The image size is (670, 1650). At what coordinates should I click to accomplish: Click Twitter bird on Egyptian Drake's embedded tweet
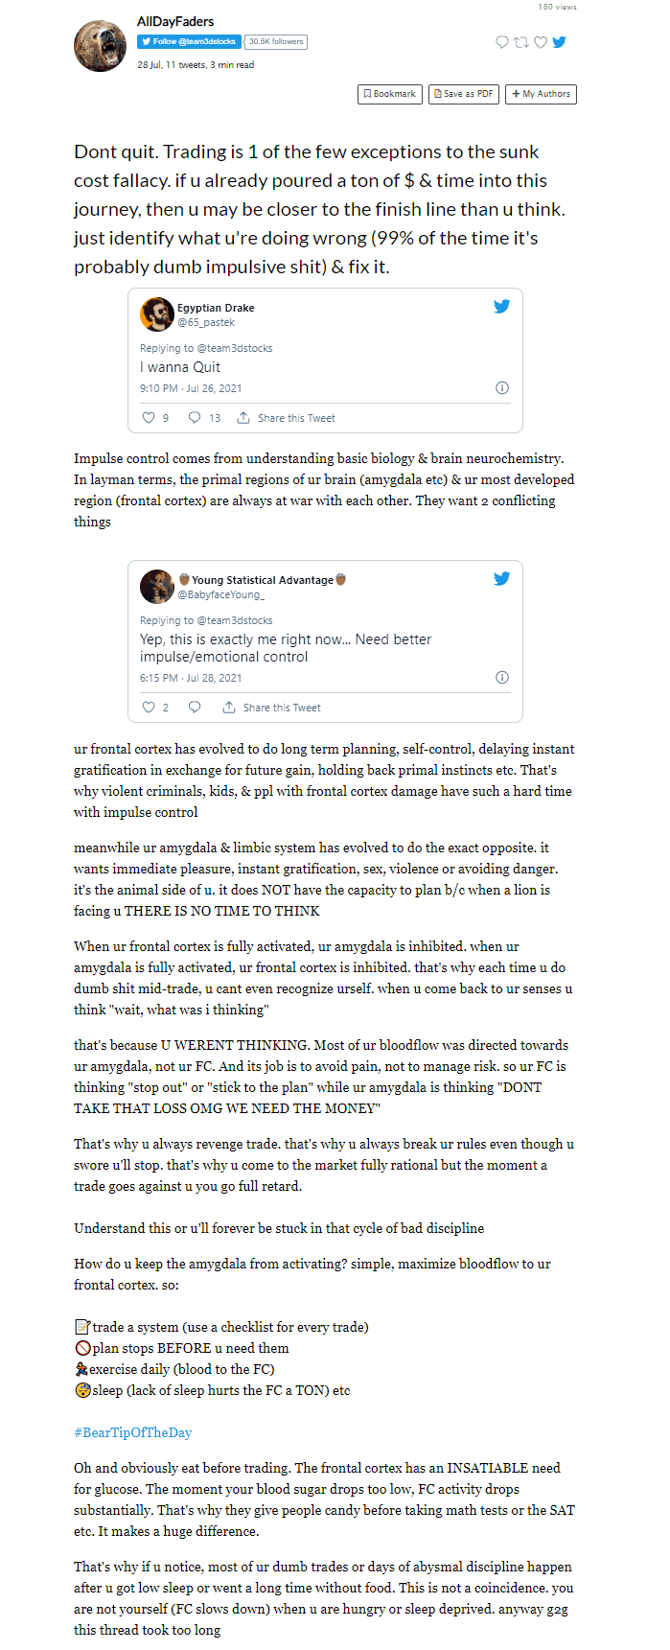coord(501,307)
